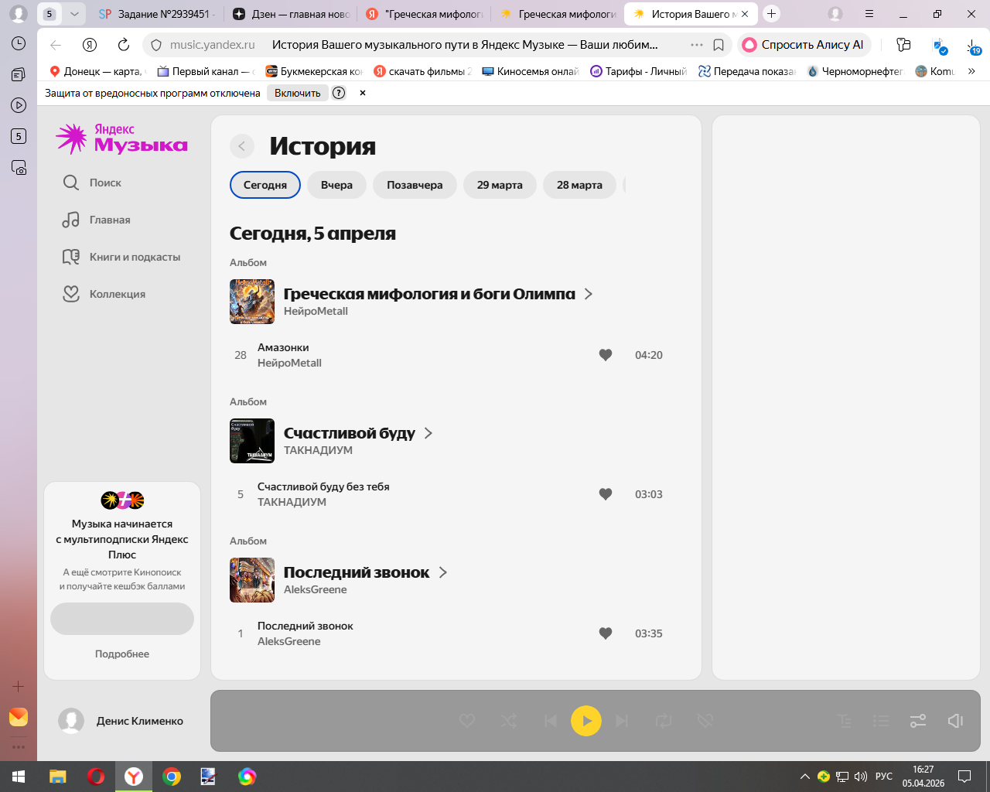Skip to the next track
The width and height of the screenshot is (990, 792).
coord(622,721)
